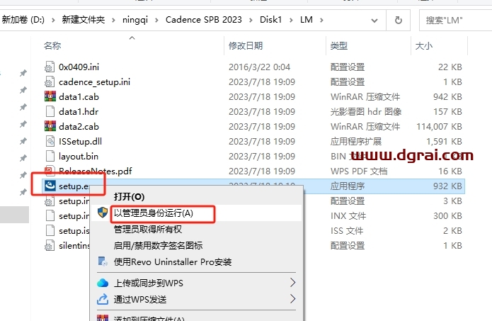Screen dimensions: 492x321
Task: Expand chevron after 新建文件夹 in breadcrumb
Action: tap(113, 20)
